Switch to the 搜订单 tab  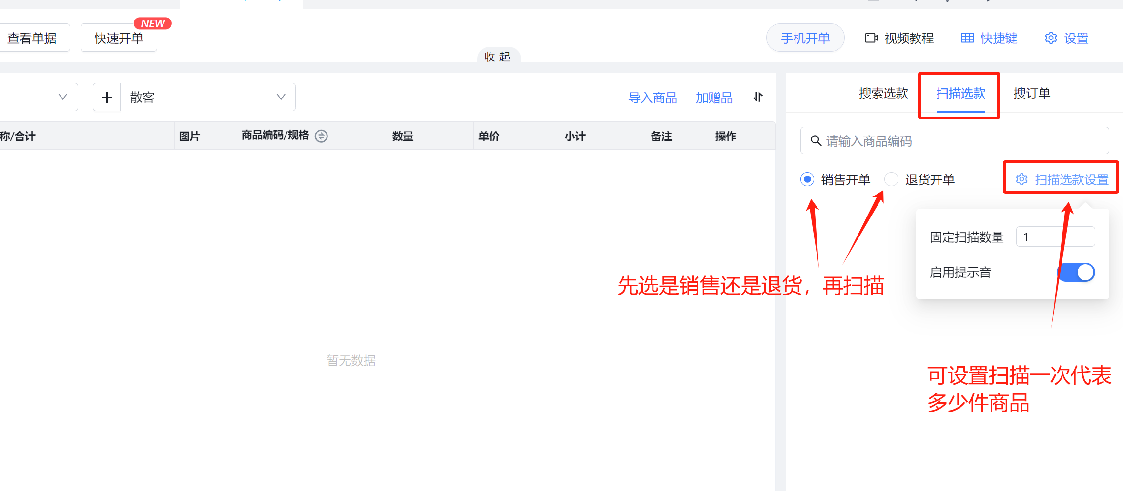coord(1032,93)
